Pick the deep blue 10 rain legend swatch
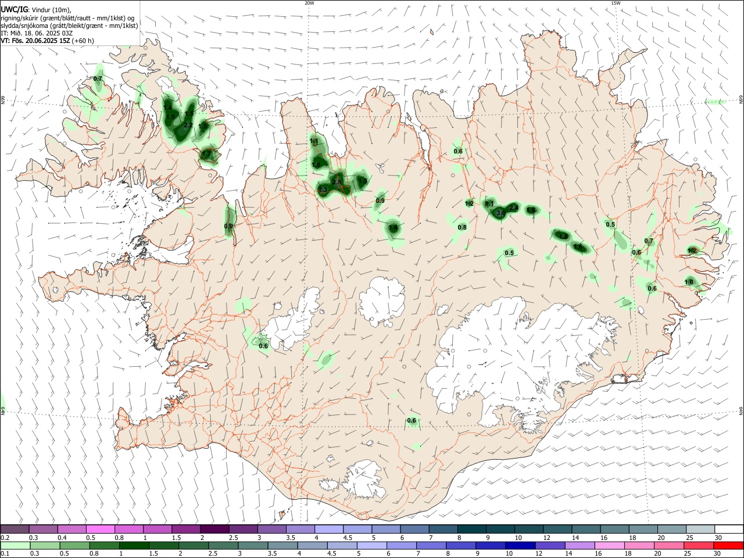Screen dimensions: 744x558 (520, 545)
